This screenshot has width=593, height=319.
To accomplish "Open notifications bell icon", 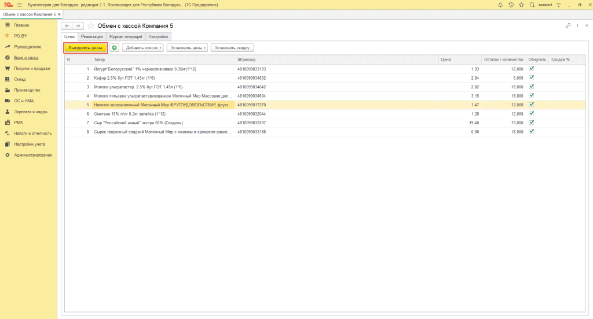I will [500, 5].
